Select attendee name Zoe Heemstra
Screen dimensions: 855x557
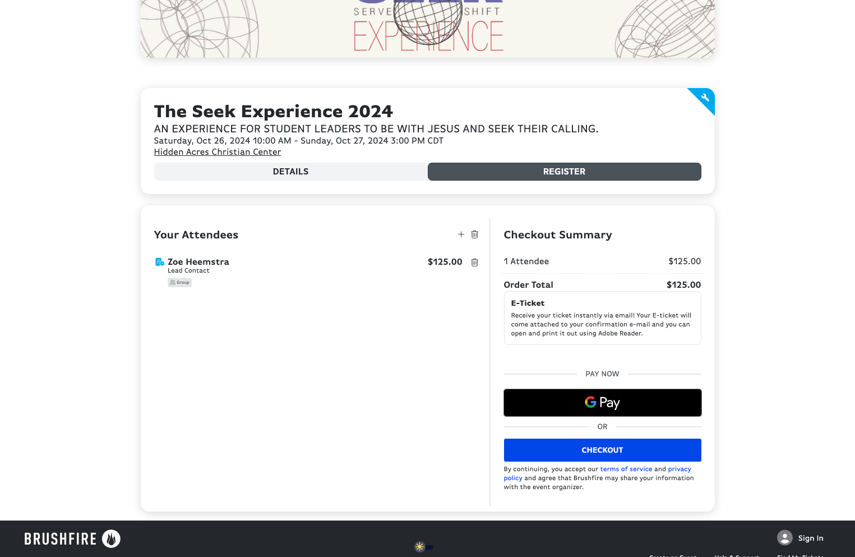pyautogui.click(x=198, y=262)
